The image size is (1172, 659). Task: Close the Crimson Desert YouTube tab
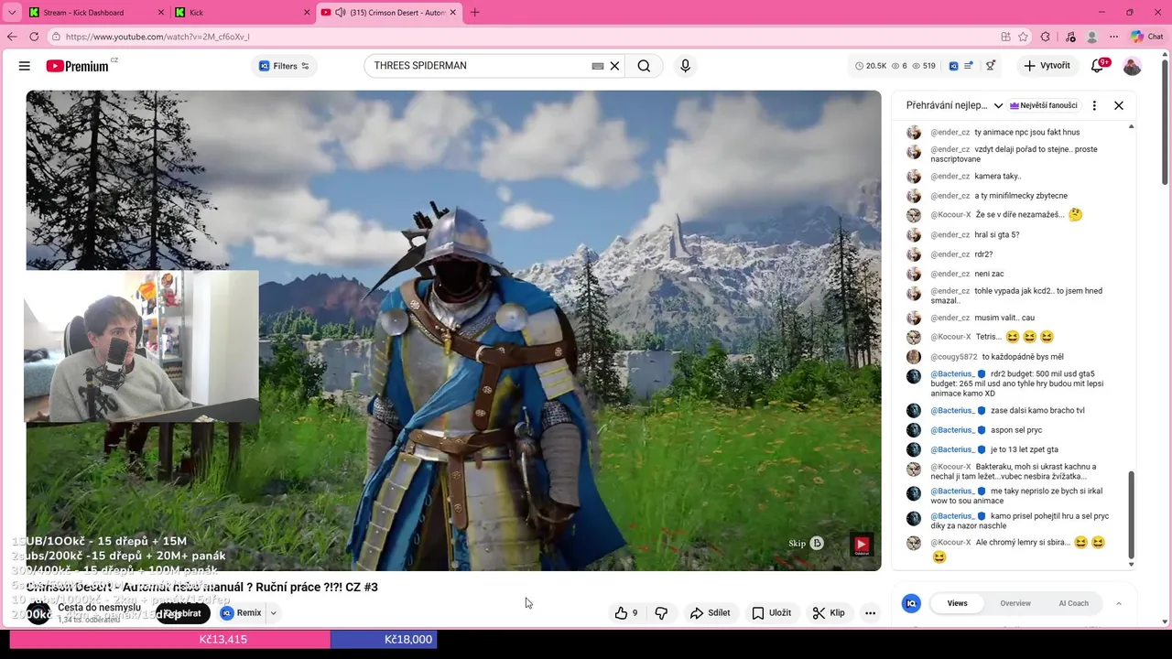452,13
